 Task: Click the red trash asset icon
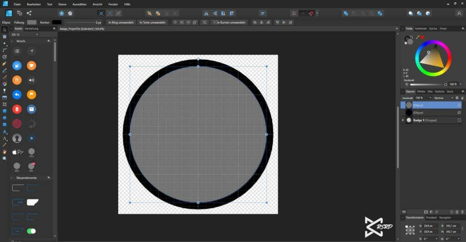pyautogui.click(x=17, y=109)
